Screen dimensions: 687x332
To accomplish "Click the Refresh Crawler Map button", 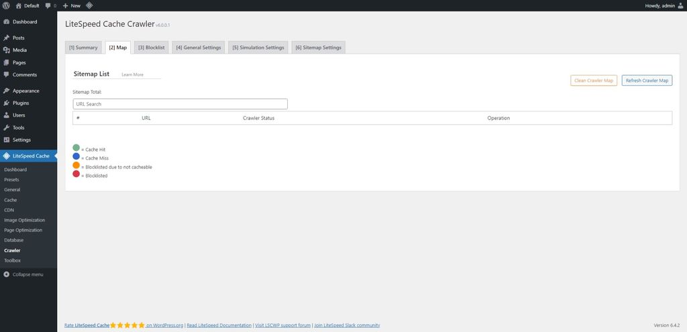I will point(647,80).
